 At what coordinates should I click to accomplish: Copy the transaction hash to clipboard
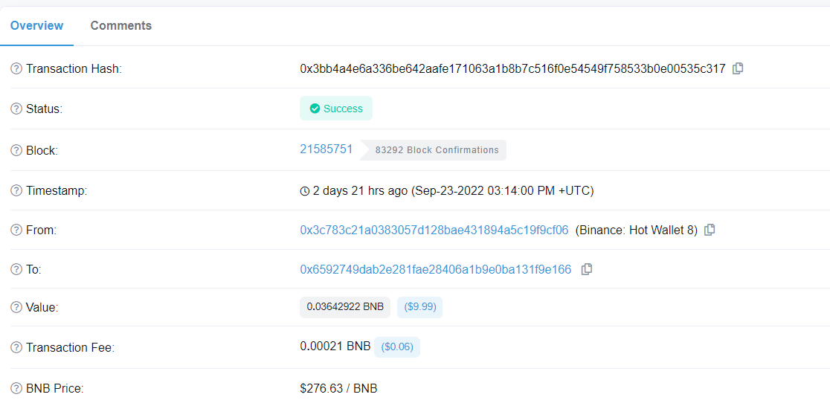[738, 68]
